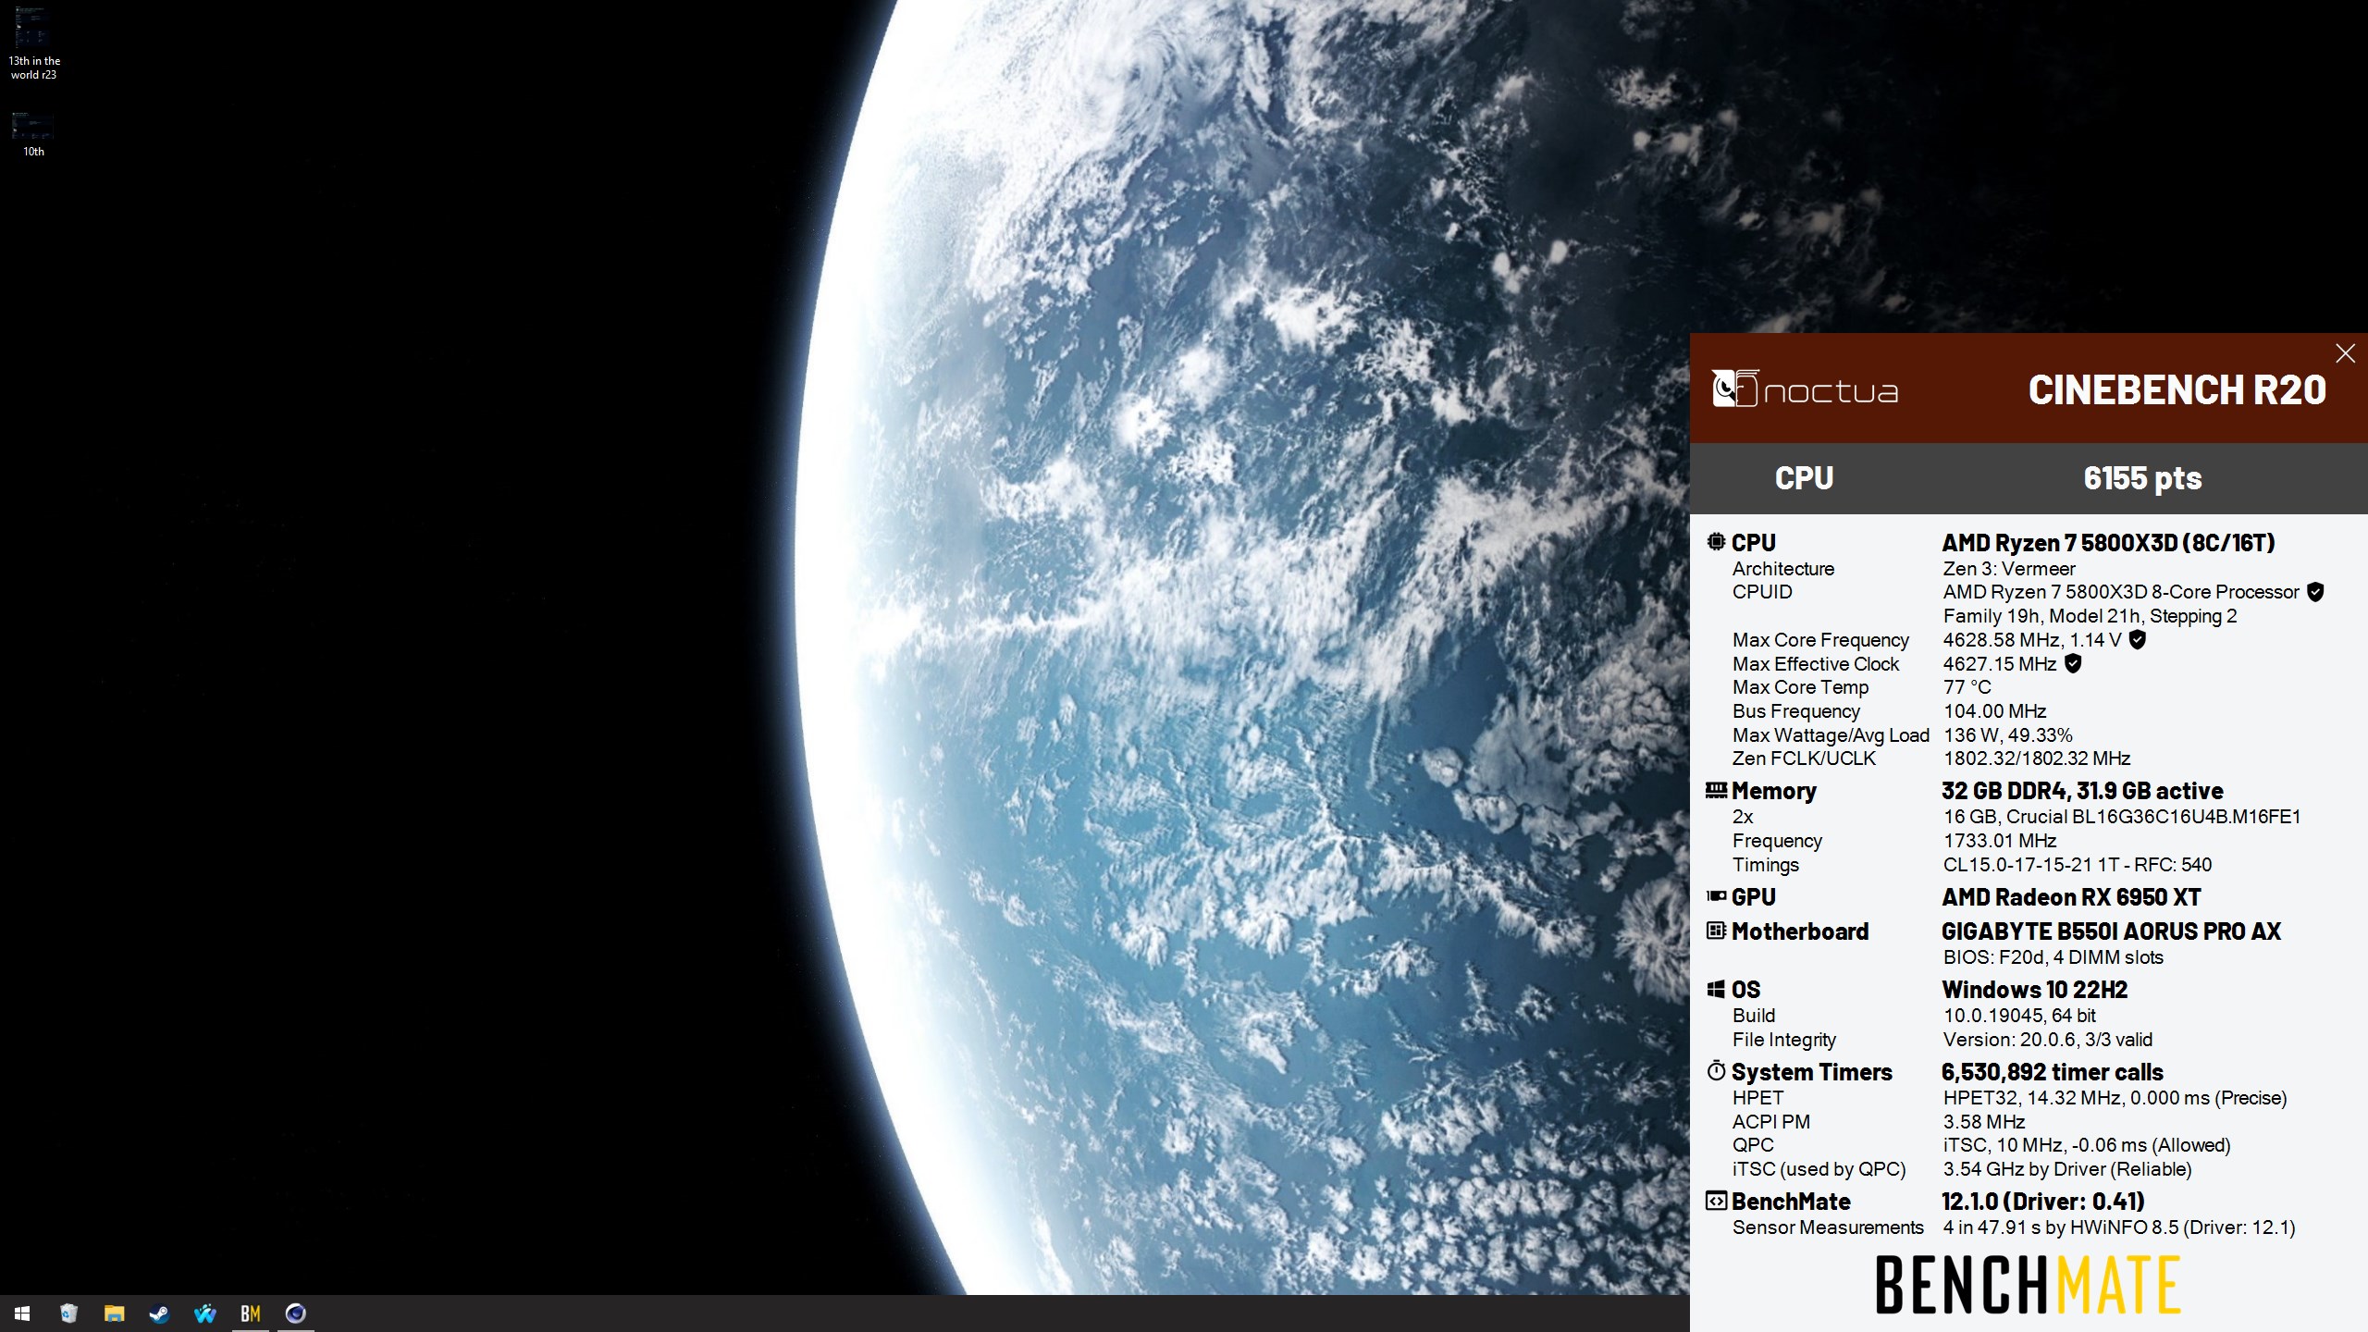The height and width of the screenshot is (1332, 2368).
Task: Click '6,530,892 timer calls' heading
Action: 2053,1072
